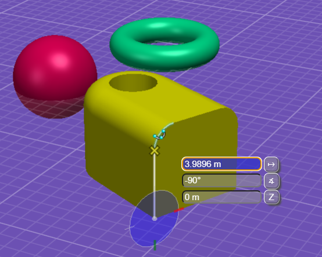Click the Z field showing 0 m
Screen dimensions: 322x257
pos(221,197)
